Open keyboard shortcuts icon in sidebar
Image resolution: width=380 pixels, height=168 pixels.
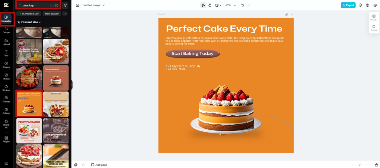pyautogui.click(x=6, y=163)
